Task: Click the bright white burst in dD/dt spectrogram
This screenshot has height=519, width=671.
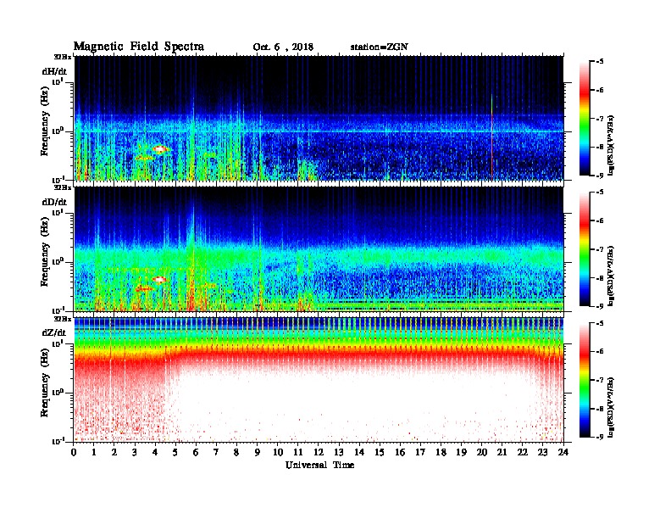Action: click(x=159, y=280)
